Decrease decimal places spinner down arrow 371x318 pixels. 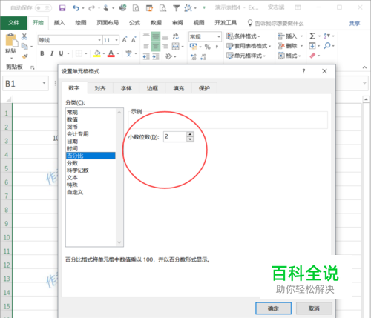[x=190, y=139]
